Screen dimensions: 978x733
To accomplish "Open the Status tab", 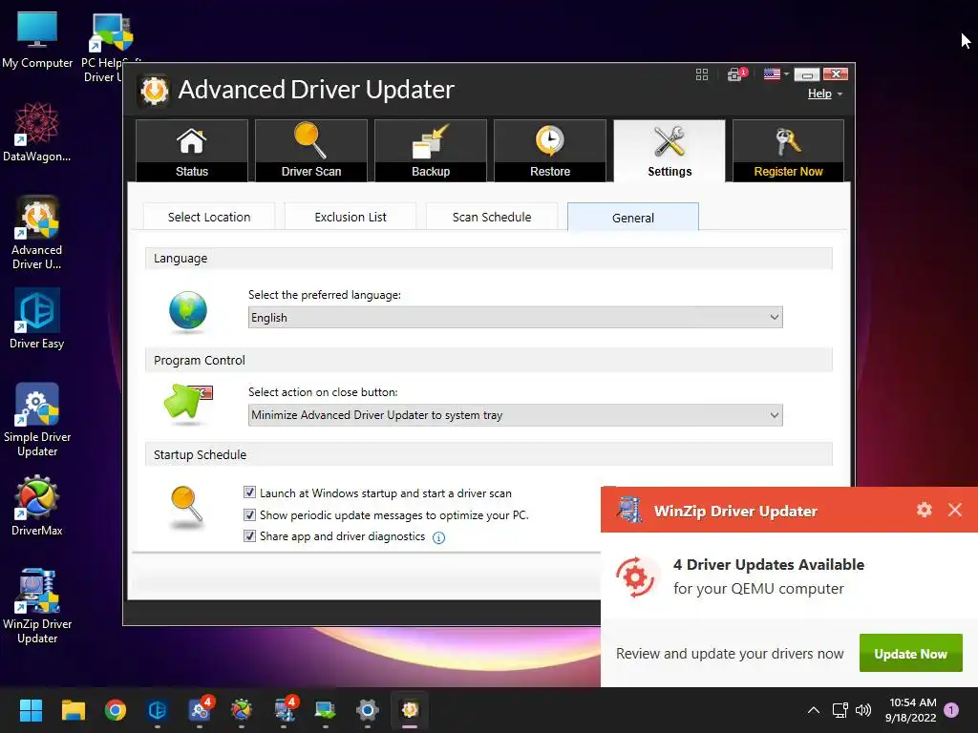I will tap(191, 151).
